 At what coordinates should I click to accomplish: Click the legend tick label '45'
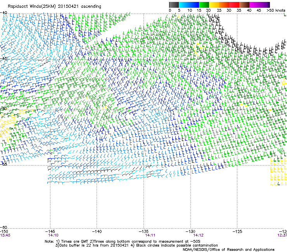pos(259,10)
